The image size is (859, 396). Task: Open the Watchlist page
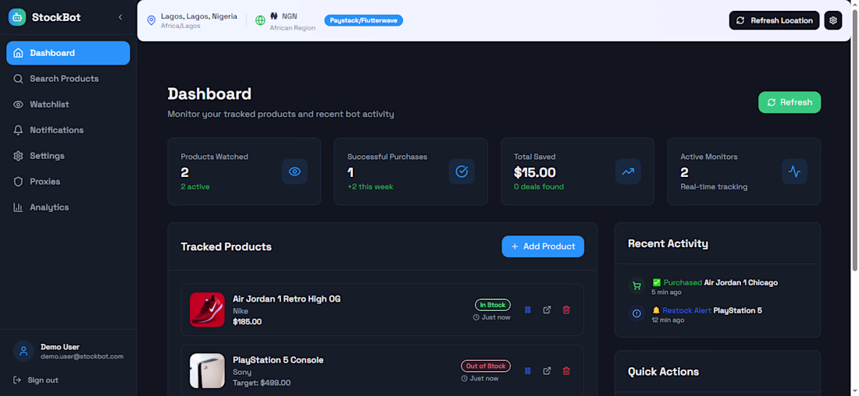(x=68, y=104)
